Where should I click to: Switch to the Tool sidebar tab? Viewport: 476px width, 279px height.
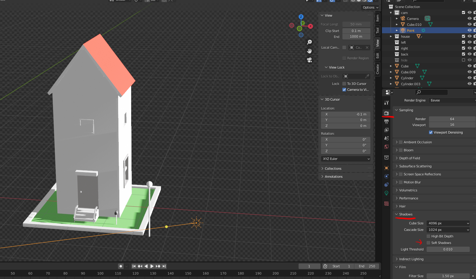(378, 30)
